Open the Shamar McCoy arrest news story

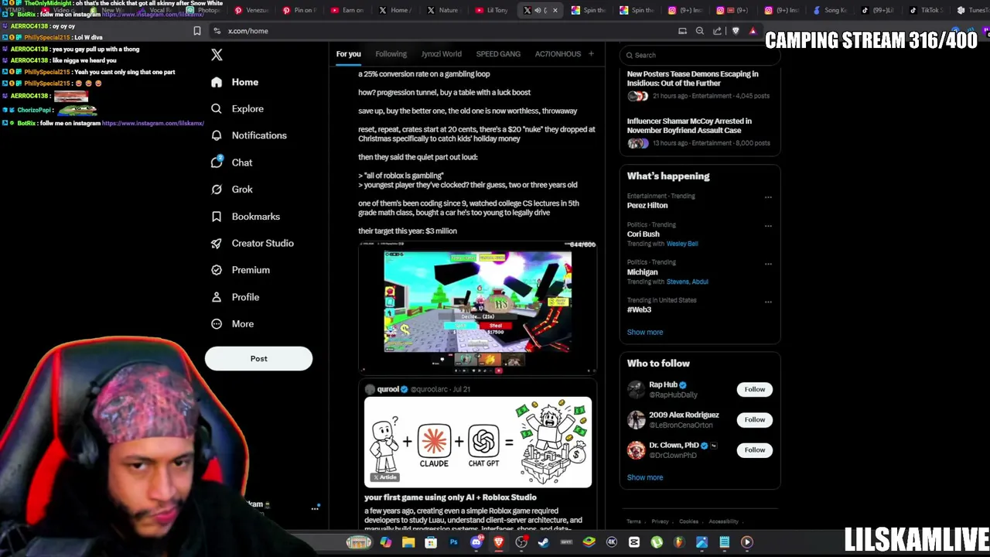pyautogui.click(x=689, y=126)
